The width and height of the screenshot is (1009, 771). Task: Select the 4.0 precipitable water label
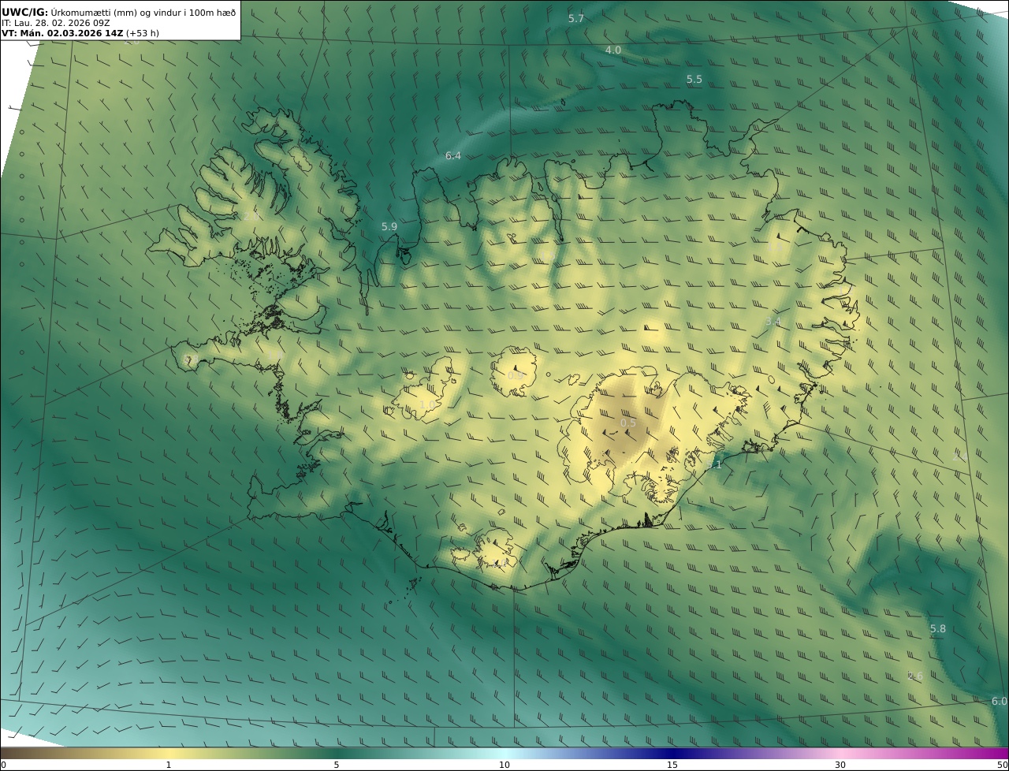click(613, 50)
